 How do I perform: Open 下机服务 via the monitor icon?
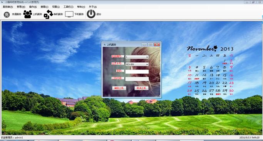tap(69, 14)
